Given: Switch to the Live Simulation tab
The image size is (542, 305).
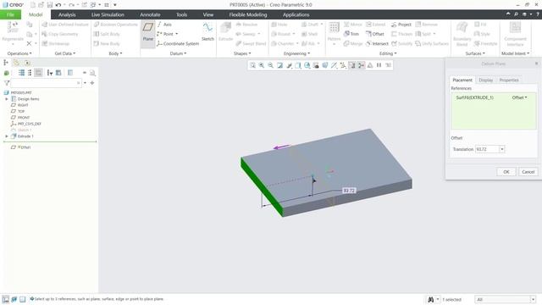Looking at the screenshot, I should pos(108,14).
